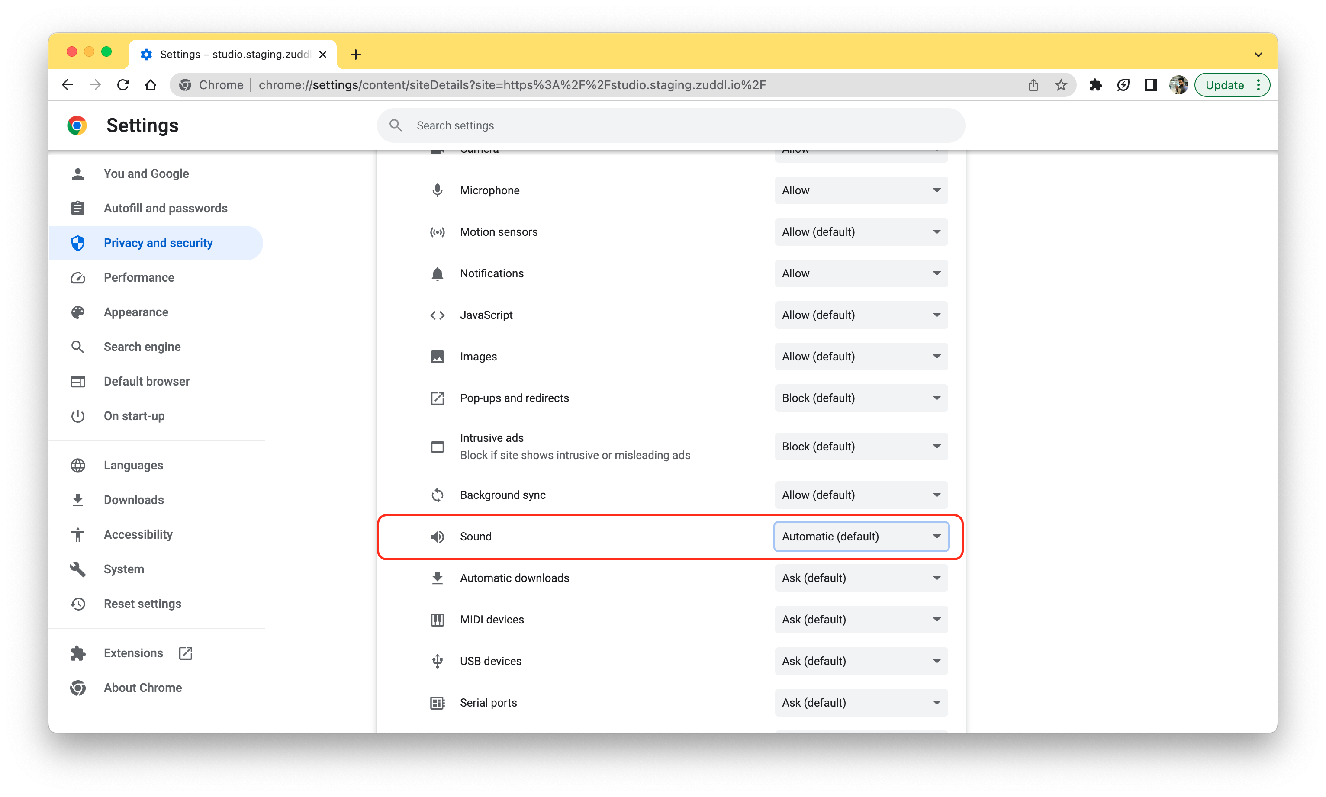Click the Search settings field
The height and width of the screenshot is (797, 1326).
coord(671,125)
